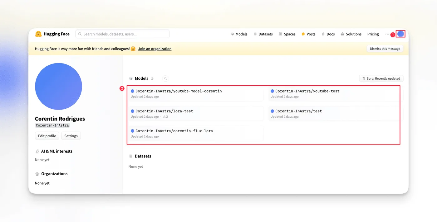
Task: Focus the Search models, datasets, users field
Action: pos(122,34)
